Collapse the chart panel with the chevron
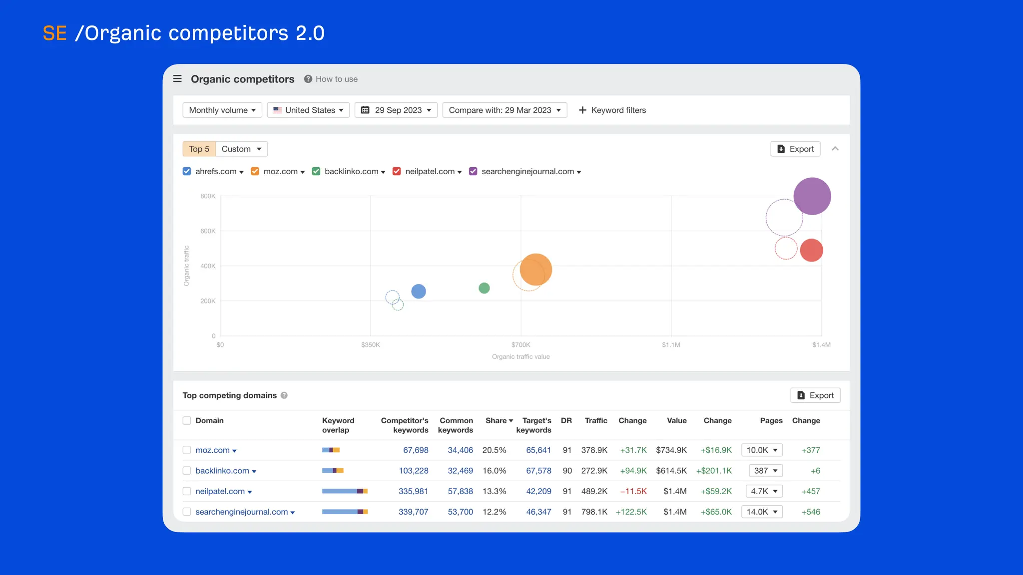The image size is (1023, 575). pos(835,149)
